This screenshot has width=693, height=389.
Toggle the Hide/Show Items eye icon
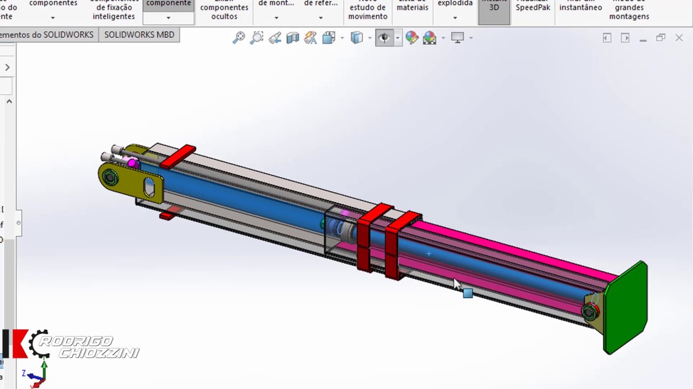coord(384,38)
